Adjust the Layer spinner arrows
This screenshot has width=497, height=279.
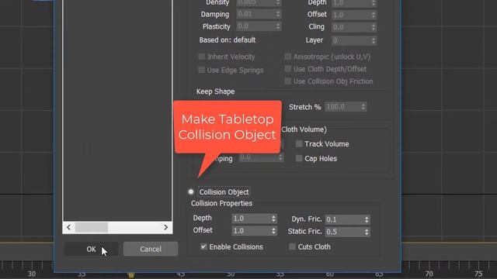374,40
